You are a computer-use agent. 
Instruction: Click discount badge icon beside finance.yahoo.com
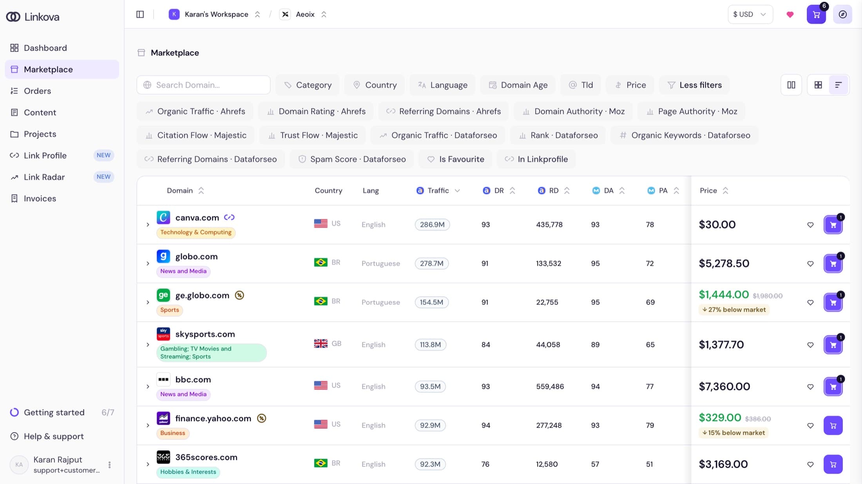click(261, 418)
